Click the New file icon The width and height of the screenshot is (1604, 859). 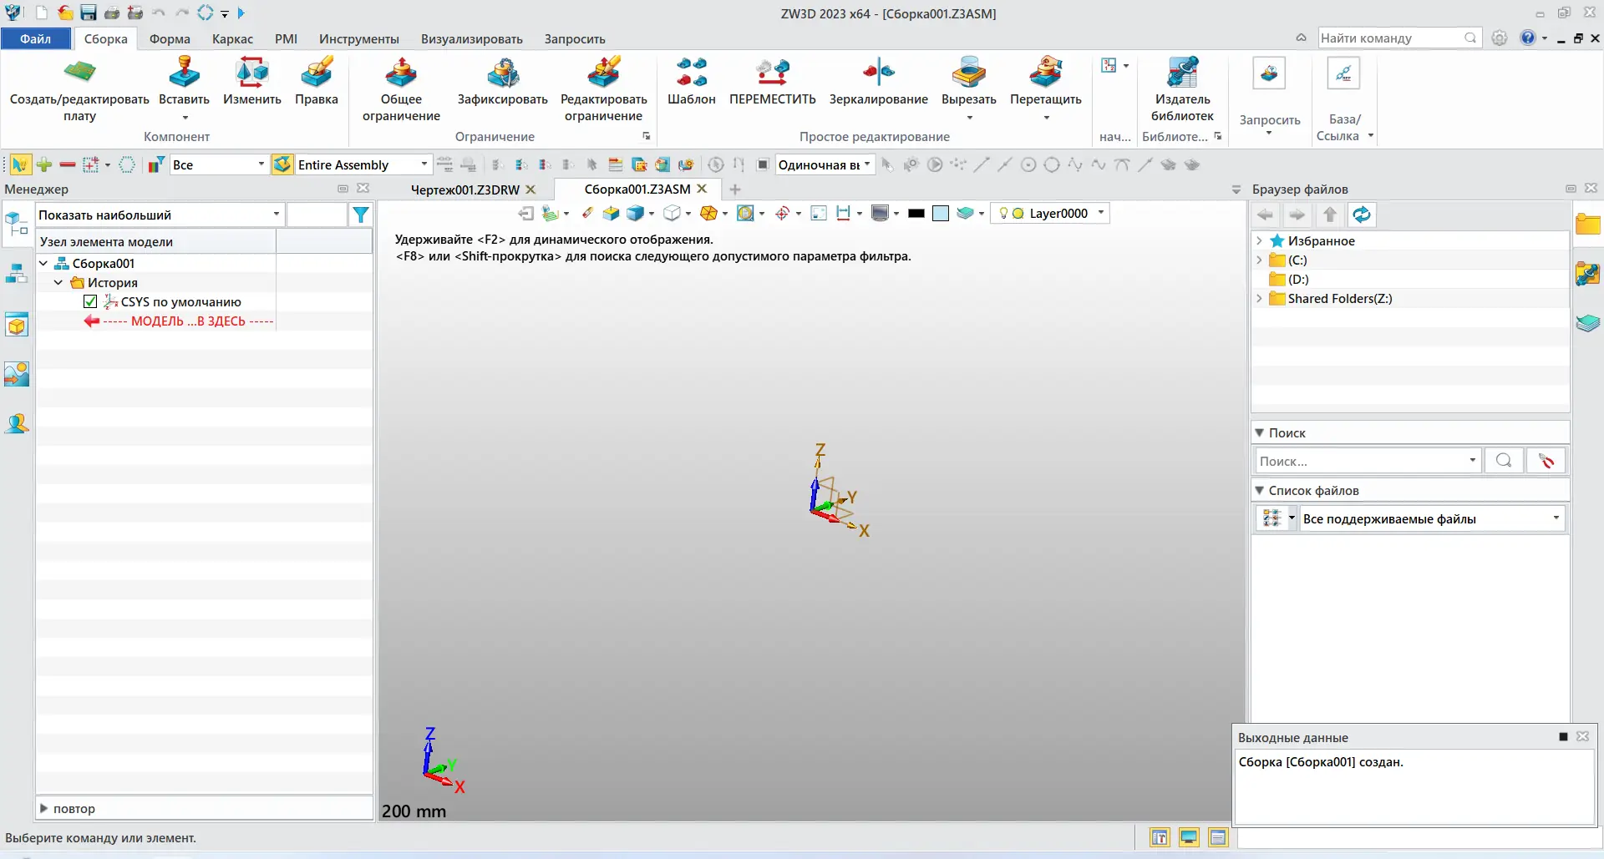coord(41,13)
